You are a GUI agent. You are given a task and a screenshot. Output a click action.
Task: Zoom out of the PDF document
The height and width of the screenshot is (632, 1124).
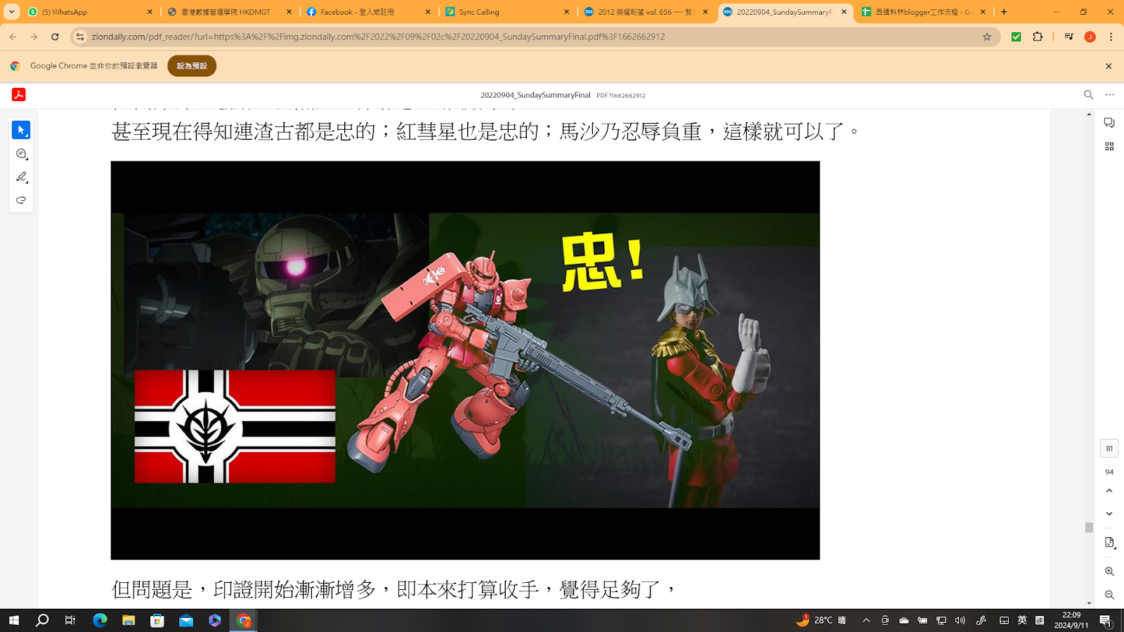[1109, 595]
